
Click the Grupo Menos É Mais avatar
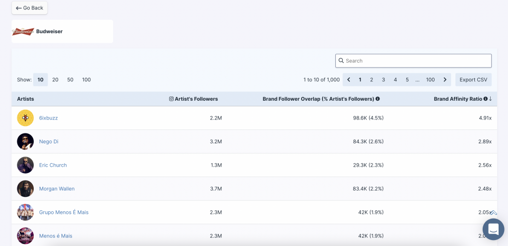tap(25, 212)
